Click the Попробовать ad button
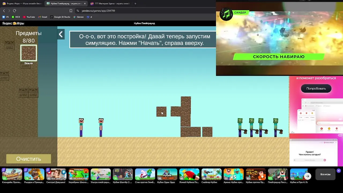Screen dimensions: 343x193 click(x=316, y=88)
